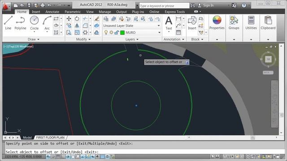Select the Ellipse draw tool
This screenshot has width=287, height=161.
click(x=56, y=25)
